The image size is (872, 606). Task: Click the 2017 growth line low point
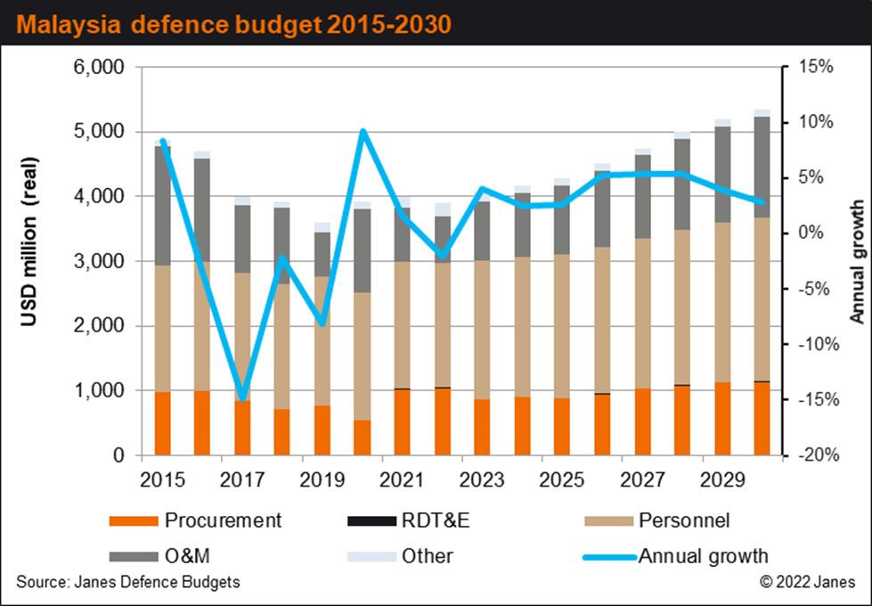[x=242, y=398]
